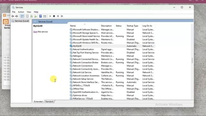The width and height of the screenshot is (206, 116).
Task: Click the Forward arrow in Services toolbar
Action: click(16, 16)
